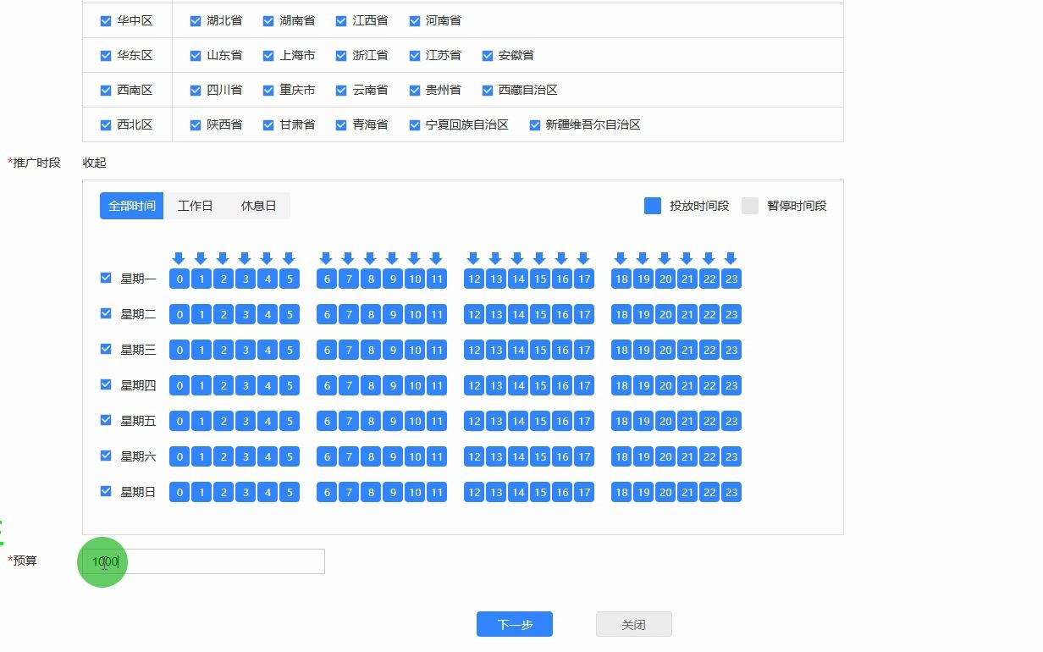Click the down arrow above hour 23
Screen dimensions: 1043x652
coord(731,258)
